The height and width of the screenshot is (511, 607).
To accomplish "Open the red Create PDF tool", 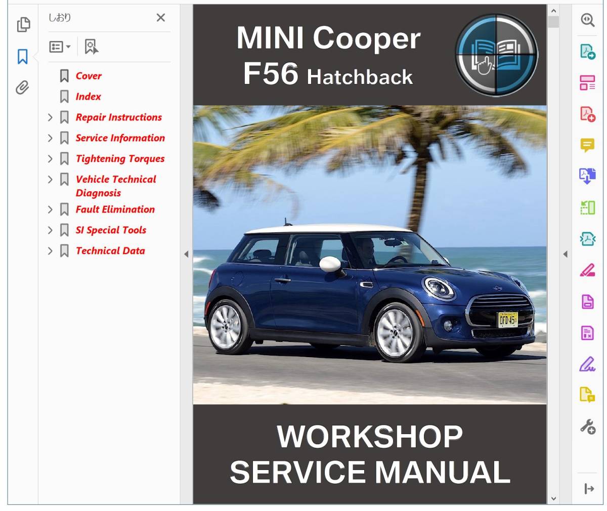I will pyautogui.click(x=587, y=114).
